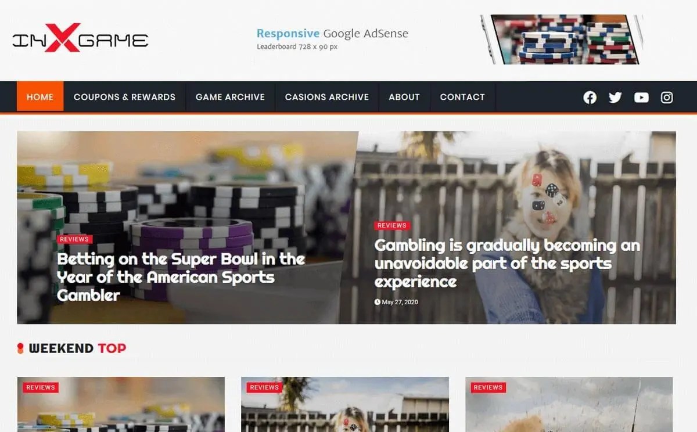Click the Reviews tag above the Gambling headline
The height and width of the screenshot is (432, 697).
(392, 225)
